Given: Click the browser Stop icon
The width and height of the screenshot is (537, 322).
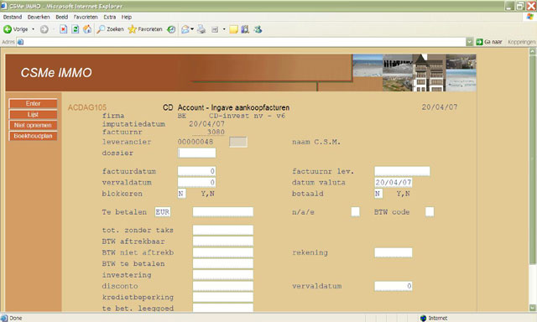Looking at the screenshot, I should tap(64, 29).
